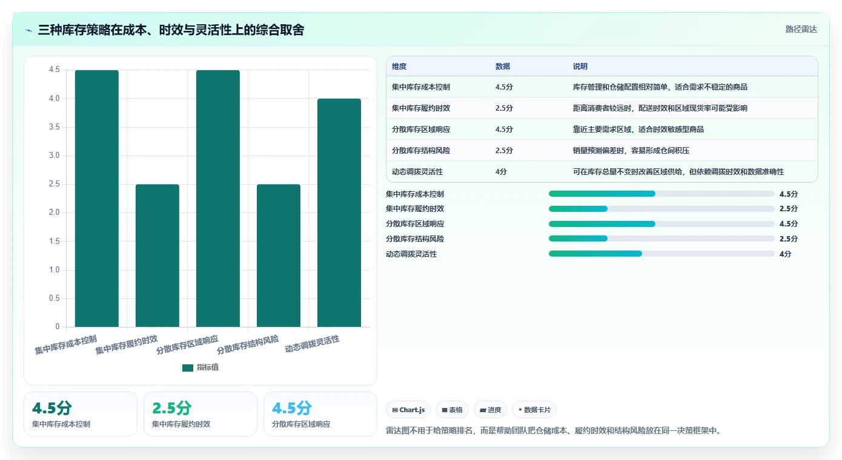Image resolution: width=842 pixels, height=460 pixels.
Task: Click the 4分 value in table
Action: (x=502, y=172)
